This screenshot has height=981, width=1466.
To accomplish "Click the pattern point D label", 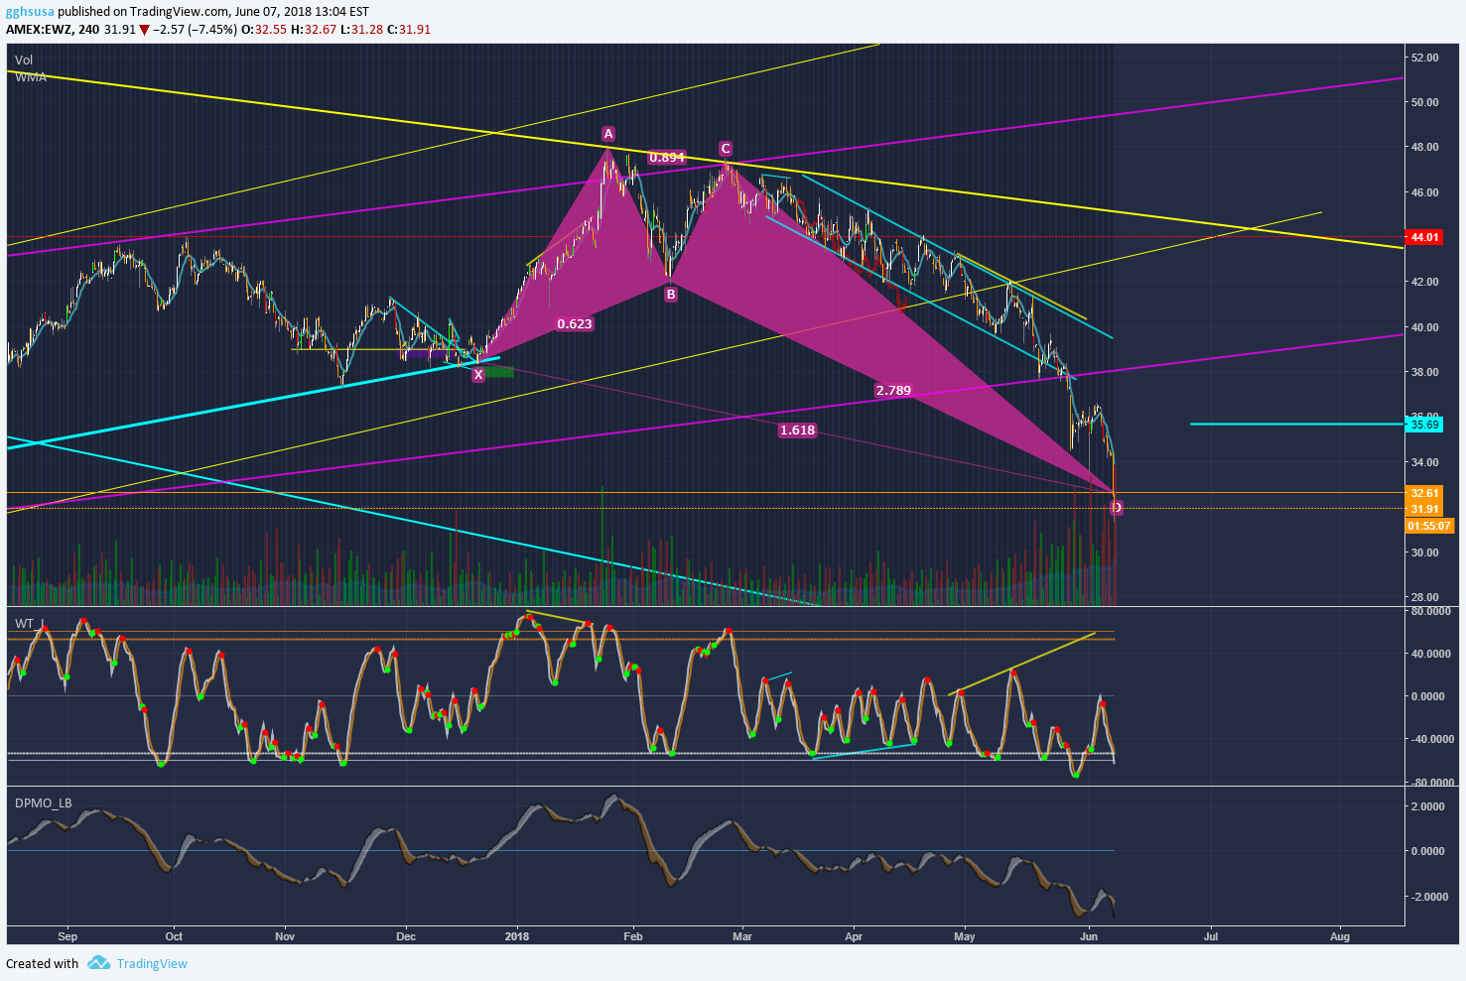I will (x=1117, y=508).
